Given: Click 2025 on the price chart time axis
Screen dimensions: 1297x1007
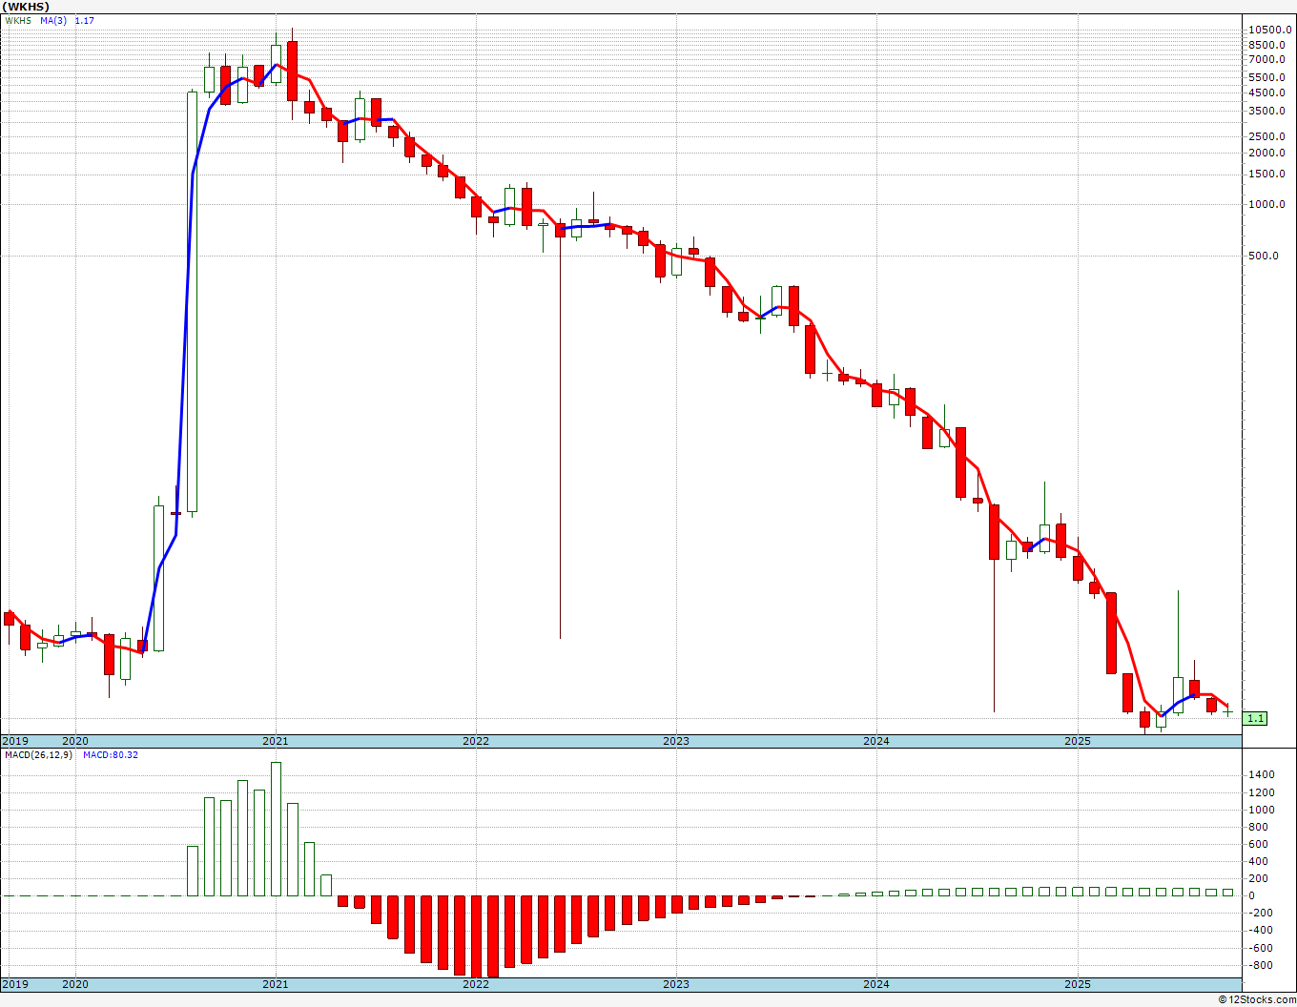Looking at the screenshot, I should pos(1078,741).
